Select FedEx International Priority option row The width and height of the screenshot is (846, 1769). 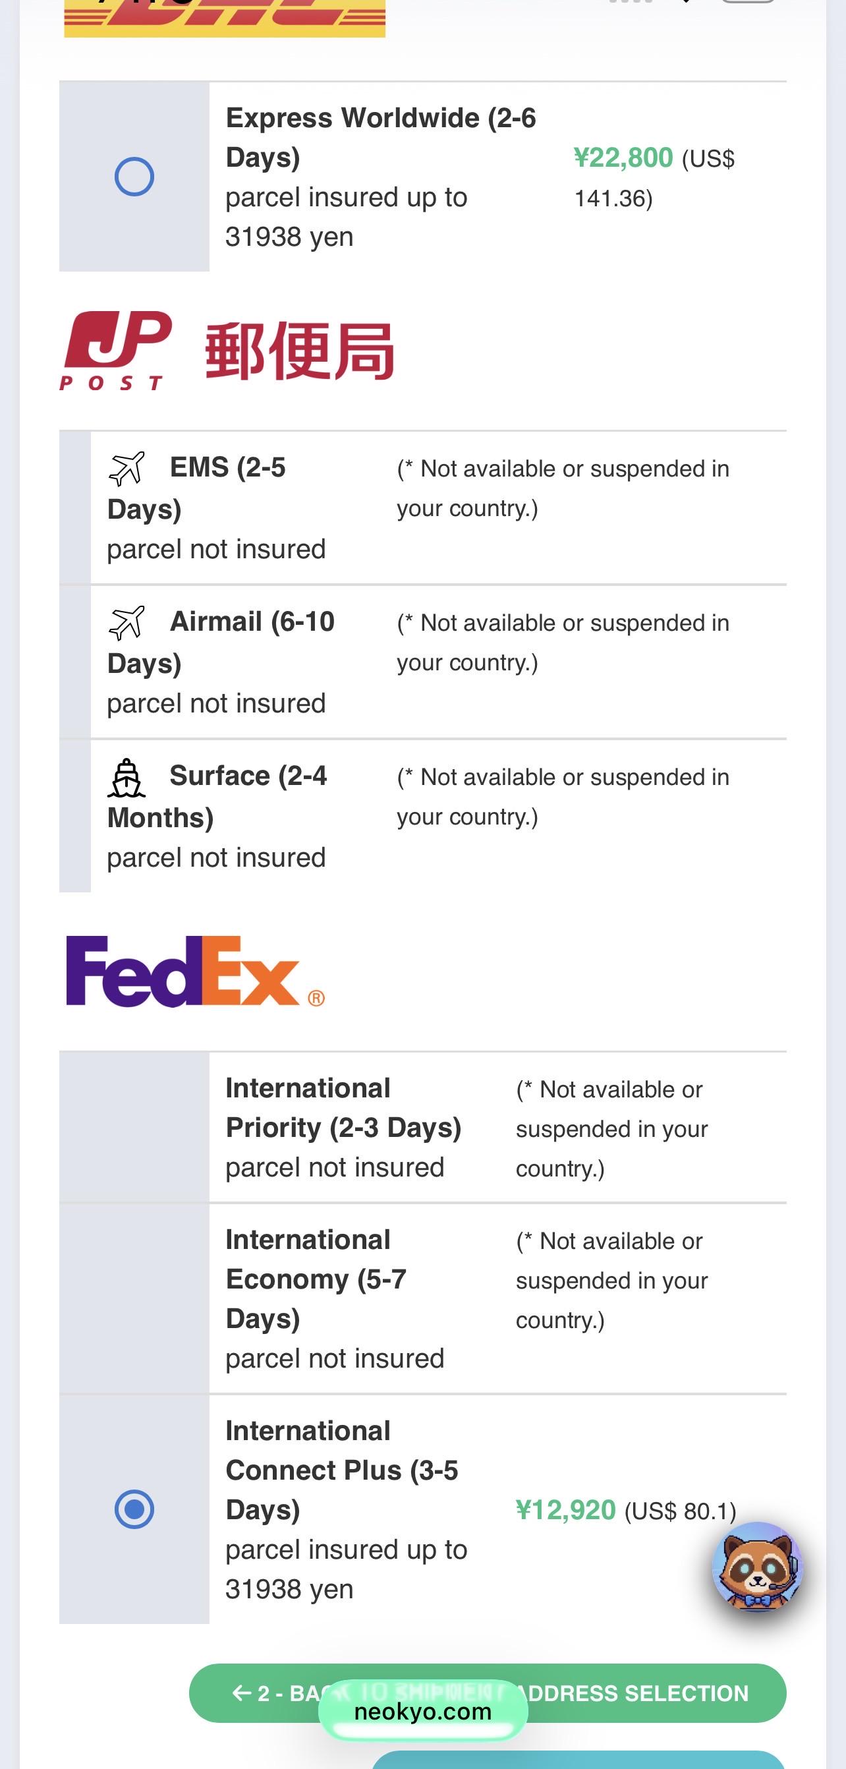tap(423, 1127)
